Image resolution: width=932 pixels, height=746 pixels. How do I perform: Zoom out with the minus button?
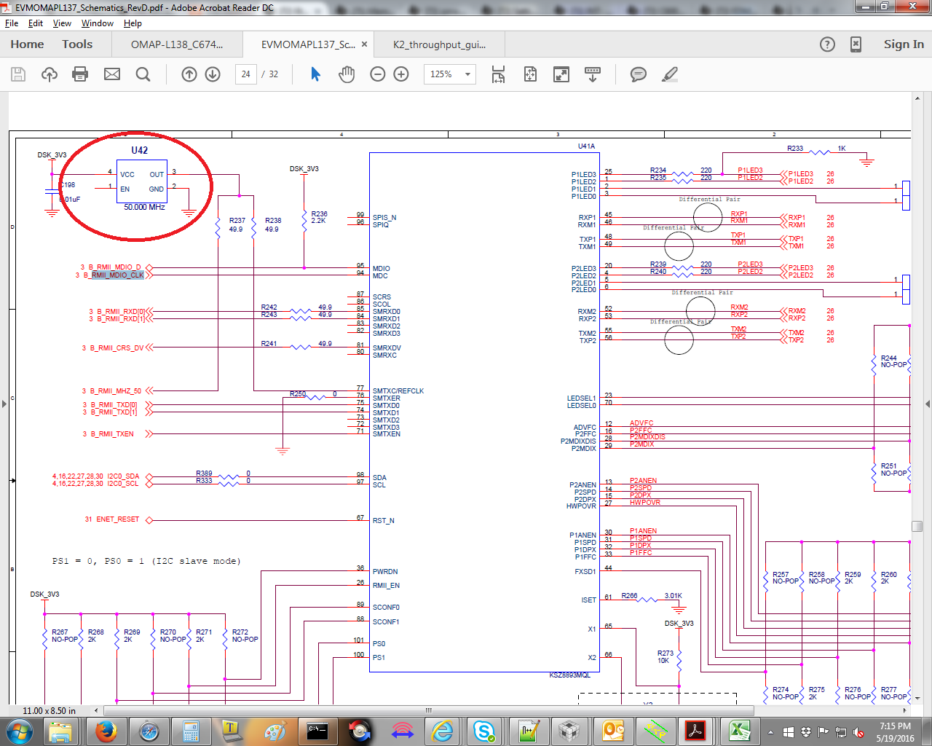click(x=378, y=74)
